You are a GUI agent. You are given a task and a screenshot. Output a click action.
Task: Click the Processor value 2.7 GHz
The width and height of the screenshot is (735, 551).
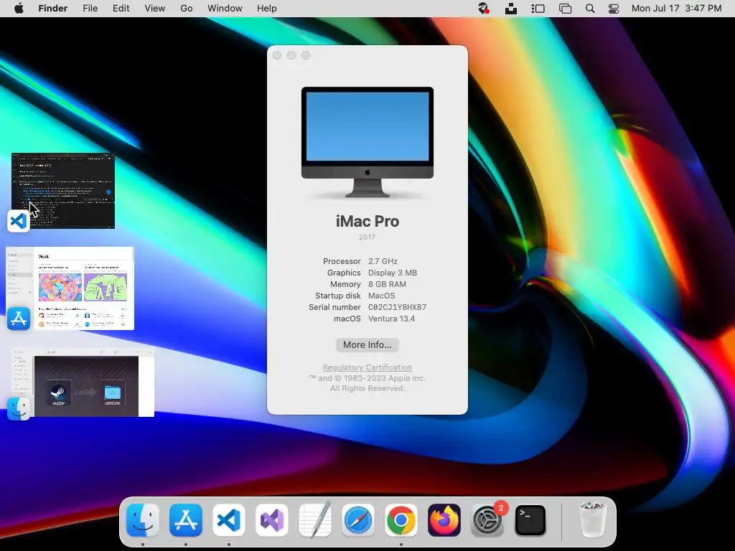(383, 261)
